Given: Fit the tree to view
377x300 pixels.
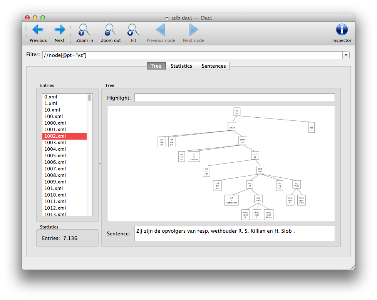Looking at the screenshot, I should 133,30.
